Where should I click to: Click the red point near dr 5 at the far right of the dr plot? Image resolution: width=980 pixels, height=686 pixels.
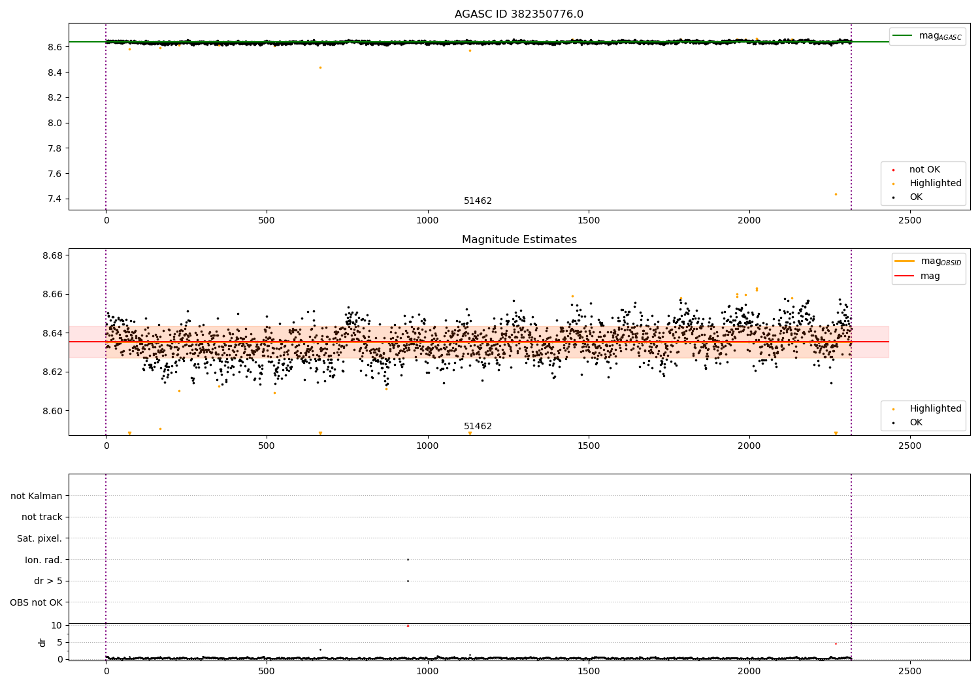coord(835,644)
